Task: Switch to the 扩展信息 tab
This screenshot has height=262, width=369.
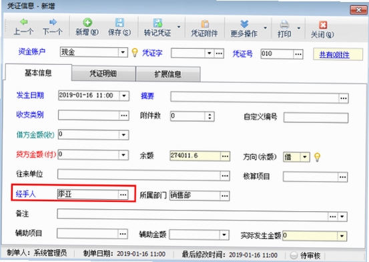Action: tap(167, 74)
